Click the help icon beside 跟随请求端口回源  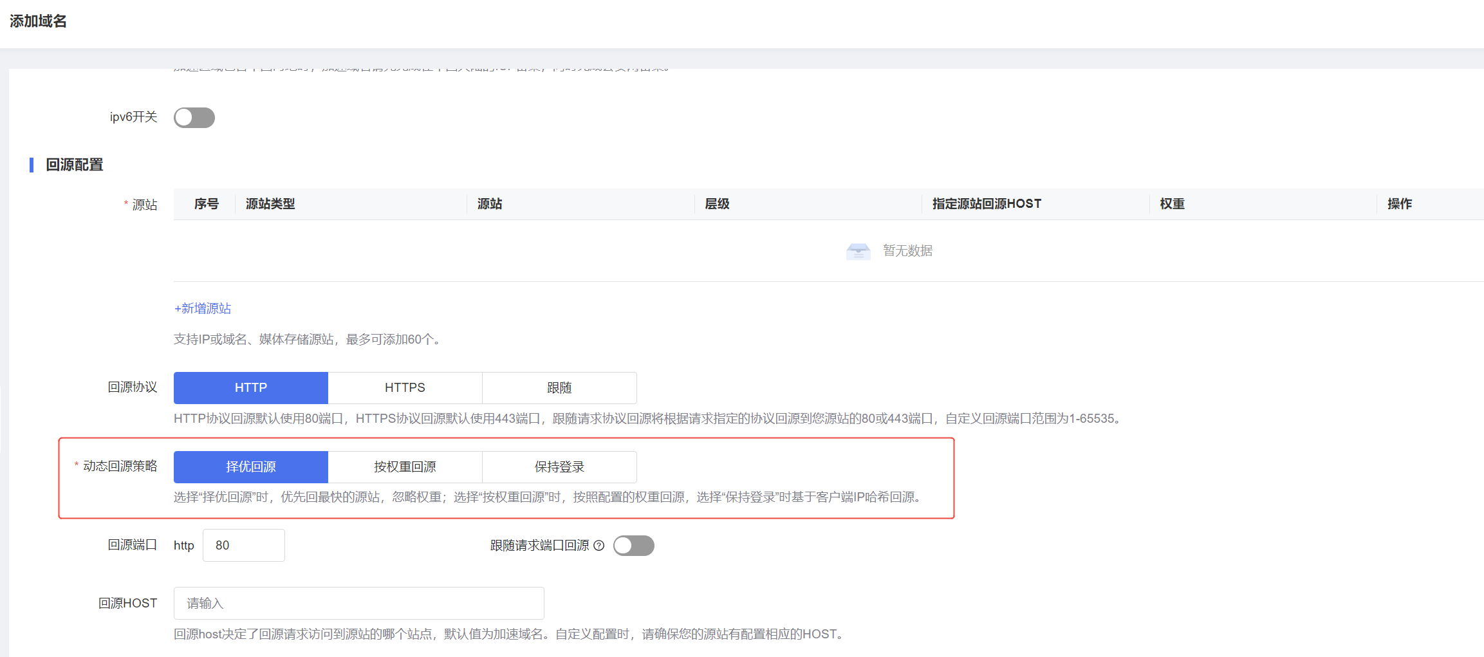point(599,546)
